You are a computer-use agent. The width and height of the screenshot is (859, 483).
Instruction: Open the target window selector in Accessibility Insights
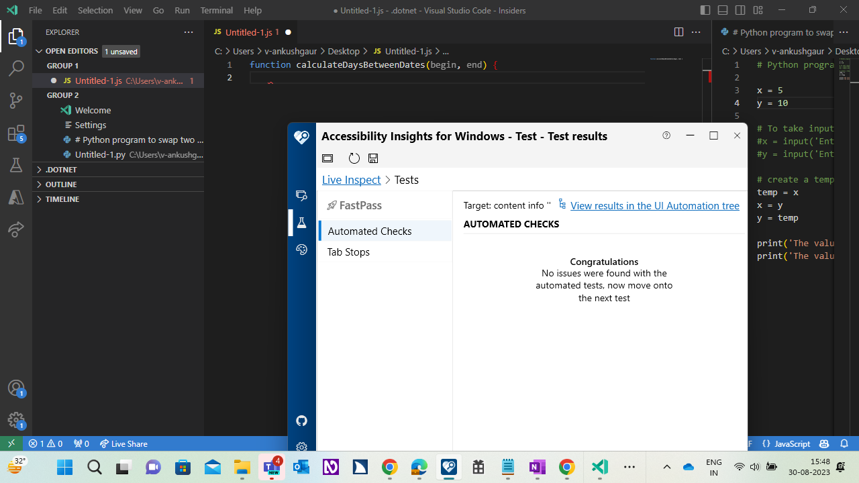327,158
